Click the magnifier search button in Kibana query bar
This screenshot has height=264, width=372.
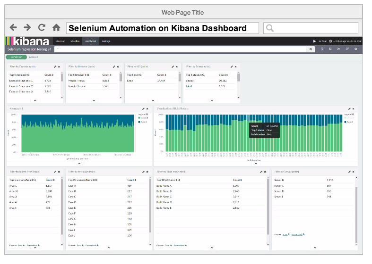[x=311, y=49]
